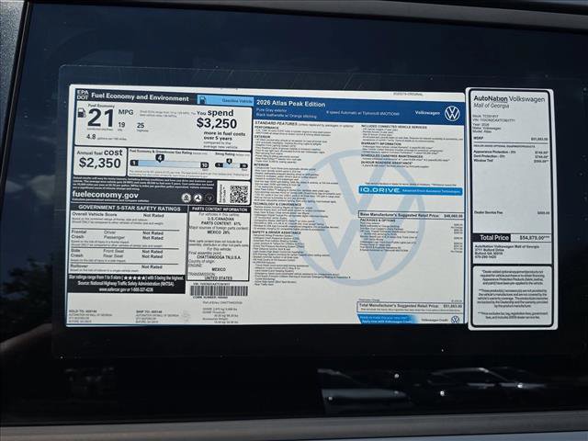The image size is (588, 441).
Task: Click the '2026 Atlas Peak Edition' title
Action: (291, 104)
